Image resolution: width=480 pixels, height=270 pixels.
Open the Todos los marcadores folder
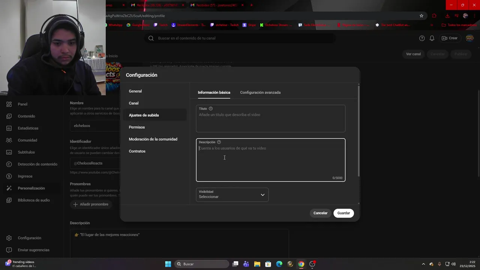459,25
